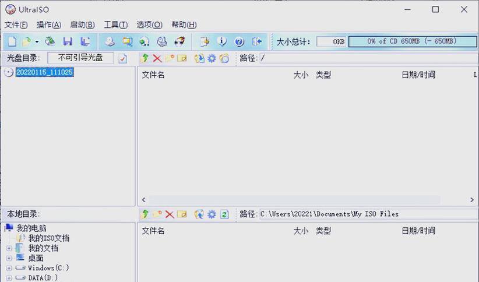Click the red X delete icon in the local directory toolbar
This screenshot has width=479, height=282.
click(x=170, y=214)
